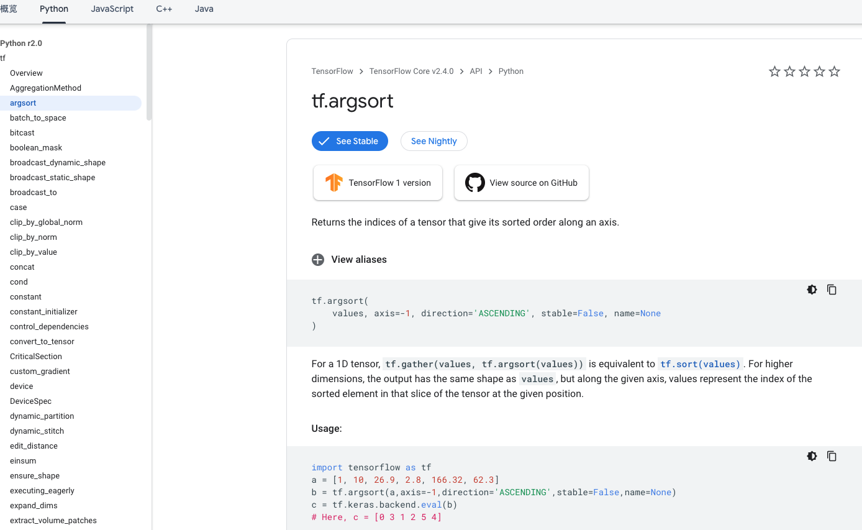The width and height of the screenshot is (862, 530).
Task: Open constant in sidebar
Action: (25, 297)
